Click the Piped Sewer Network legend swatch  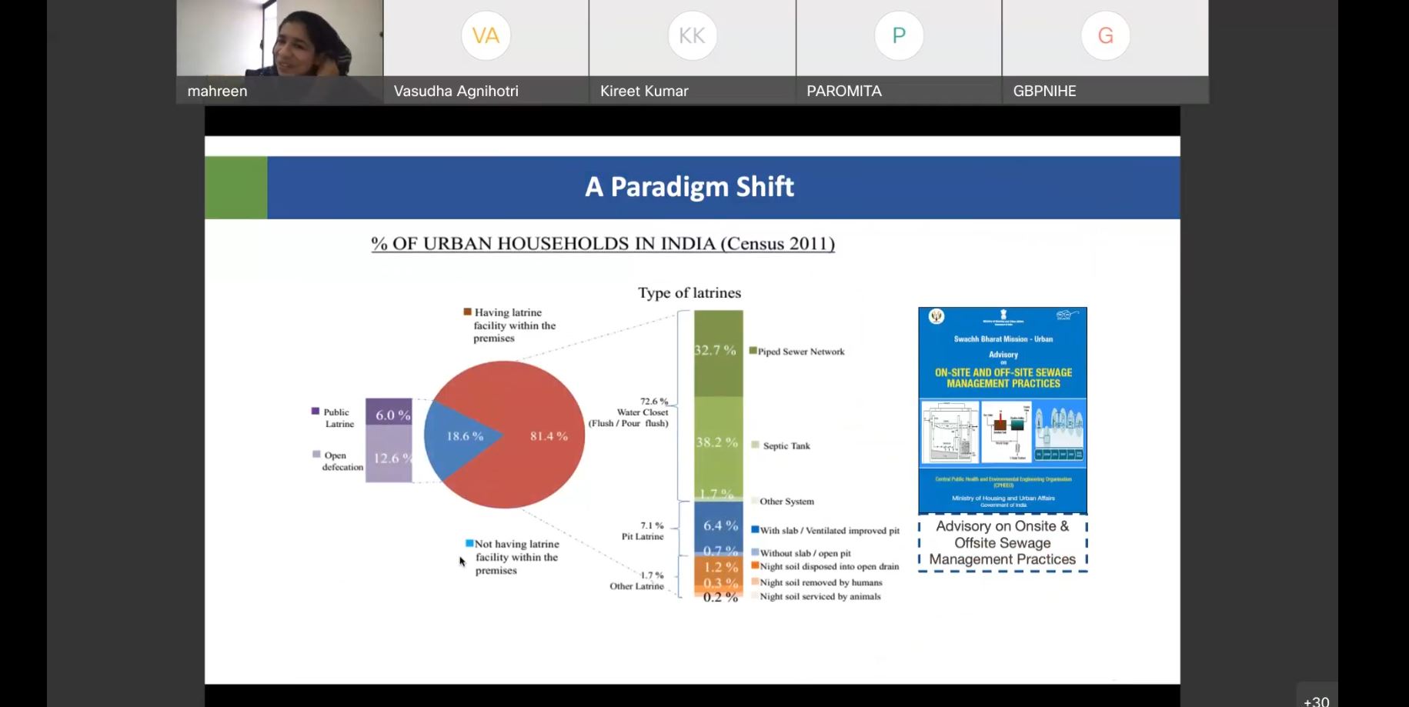pyautogui.click(x=753, y=351)
